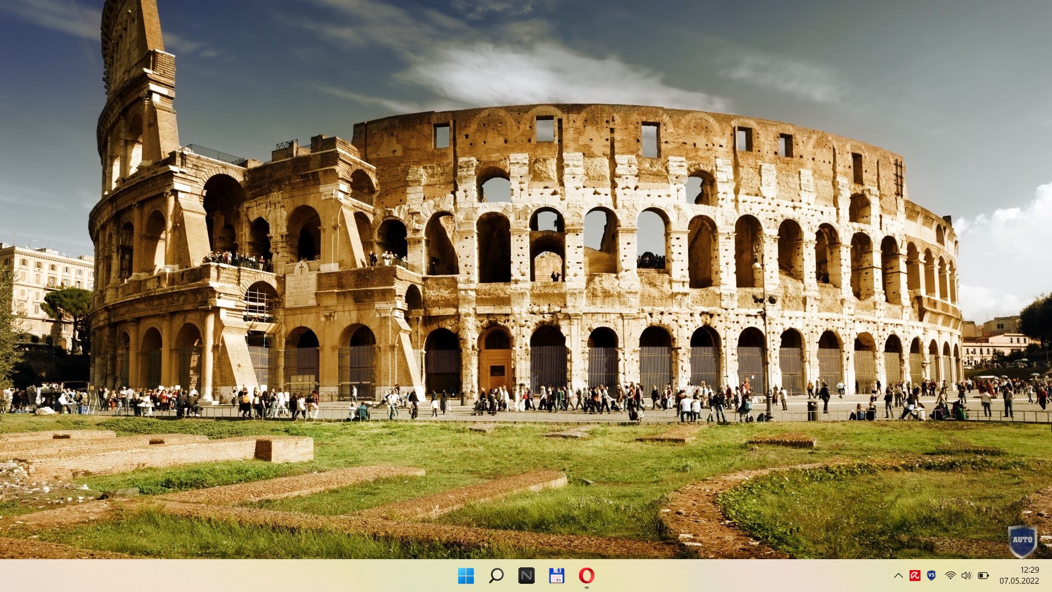Click the battery status icon
This screenshot has height=592, width=1052.
click(983, 576)
